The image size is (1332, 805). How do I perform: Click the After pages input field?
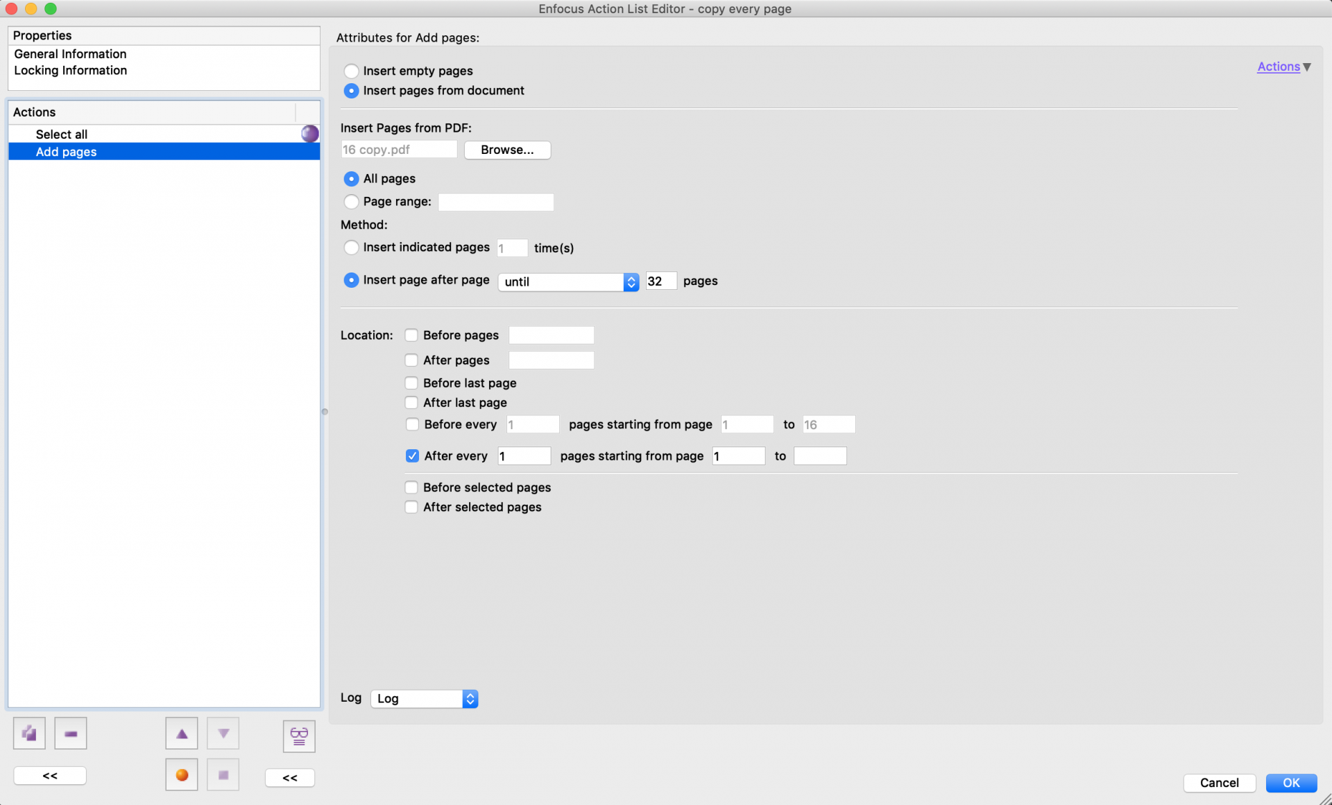(x=552, y=361)
